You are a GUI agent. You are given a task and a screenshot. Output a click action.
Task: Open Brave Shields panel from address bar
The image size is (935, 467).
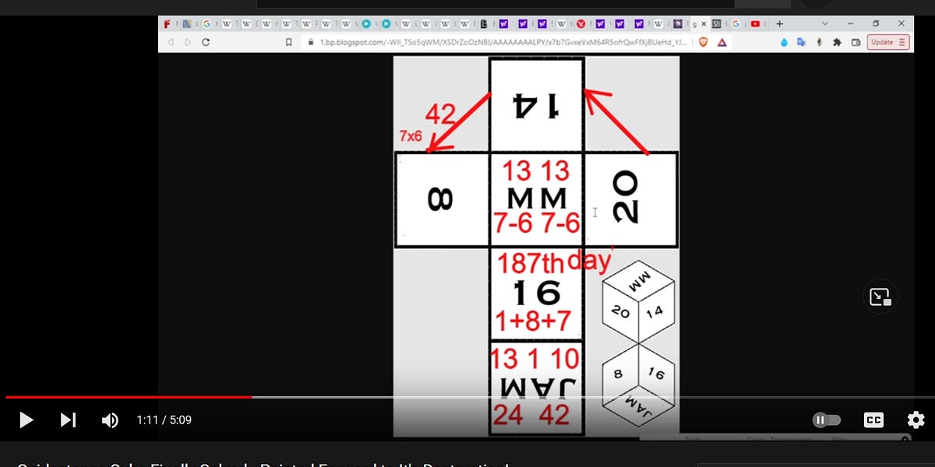703,42
